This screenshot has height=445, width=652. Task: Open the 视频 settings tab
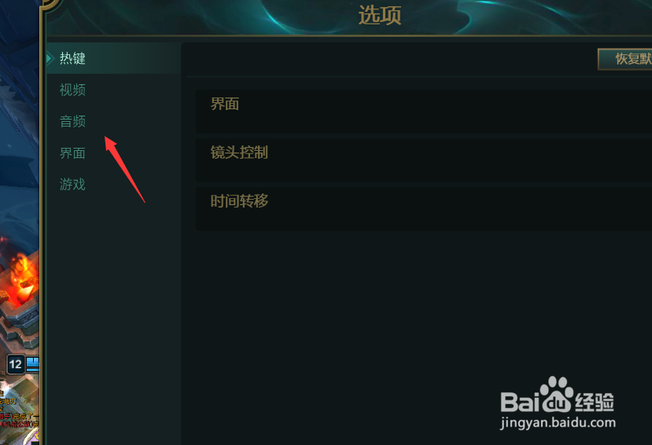[x=72, y=90]
